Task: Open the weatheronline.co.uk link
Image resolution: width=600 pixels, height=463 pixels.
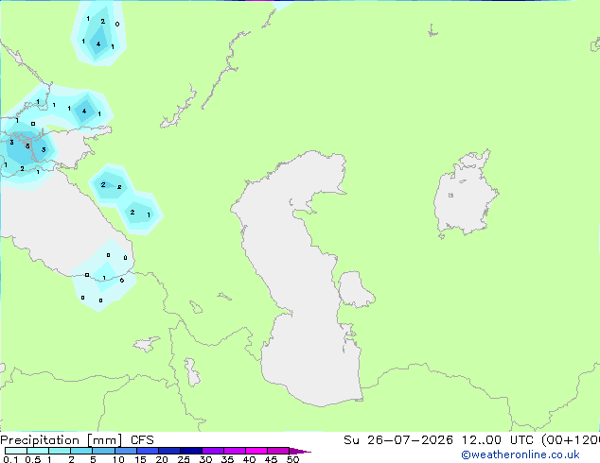Action: (520, 454)
